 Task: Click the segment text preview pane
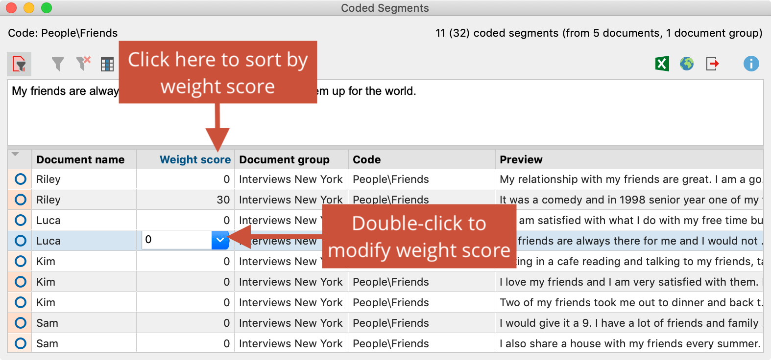[385, 112]
